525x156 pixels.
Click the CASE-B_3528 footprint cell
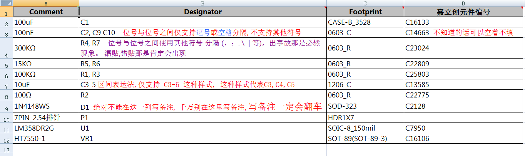tap(365, 22)
